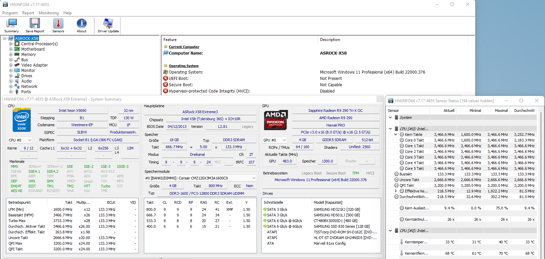Select the Drives tree node
The height and width of the screenshot is (259, 545).
pos(27,76)
